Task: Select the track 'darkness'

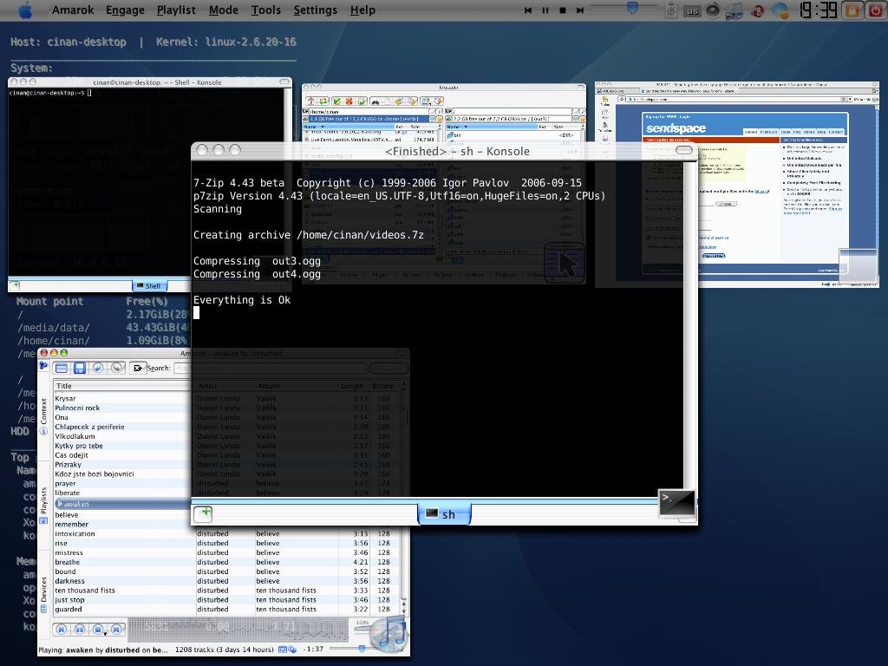Action: pyautogui.click(x=69, y=580)
